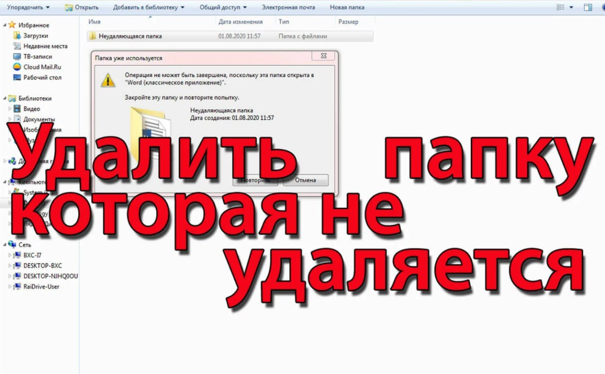Image resolution: width=605 pixels, height=374 pixels.
Task: Open the Добавить в библиотеку menu
Action: point(149,8)
